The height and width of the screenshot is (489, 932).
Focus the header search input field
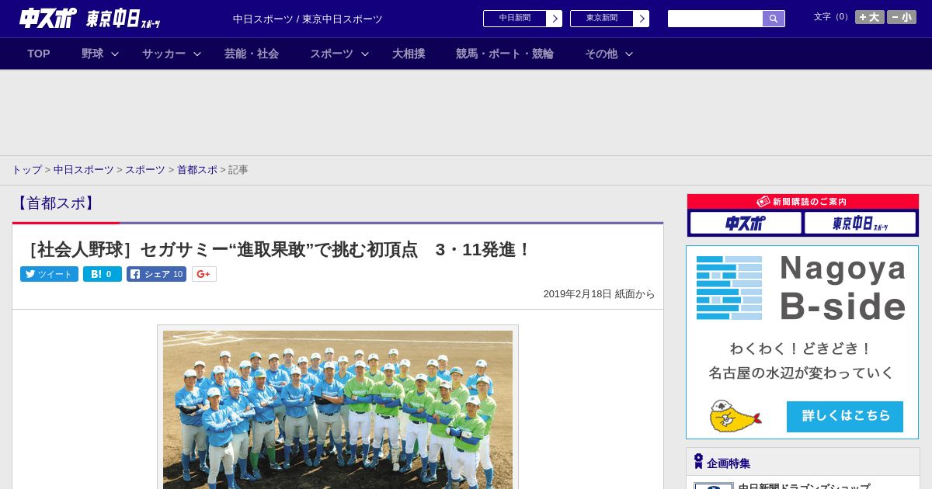pos(715,19)
